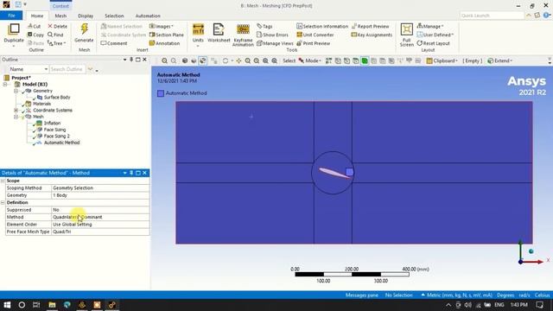This screenshot has height=311, width=553.
Task: Click Show Errors in Tools group
Action: (272, 35)
